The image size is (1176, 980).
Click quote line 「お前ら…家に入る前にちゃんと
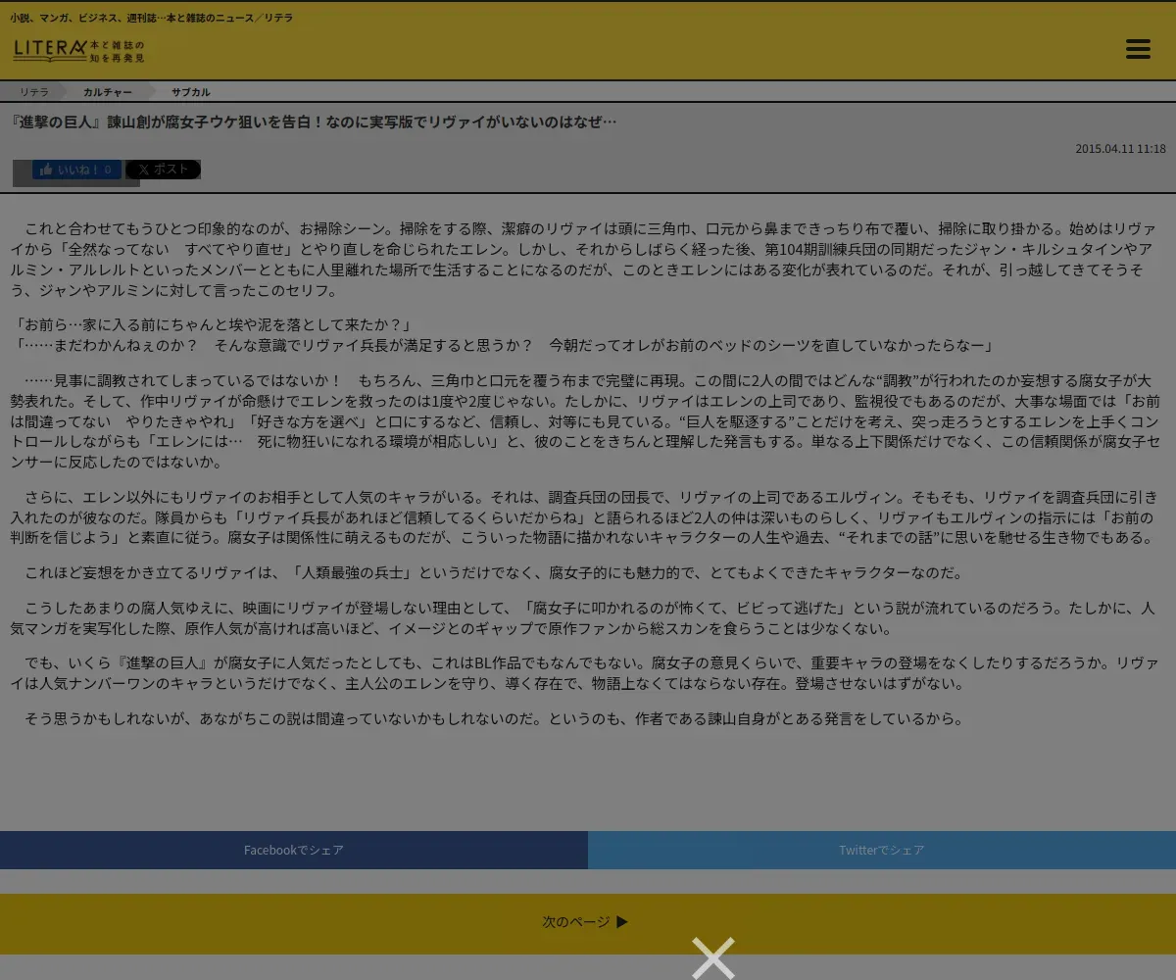point(214,324)
